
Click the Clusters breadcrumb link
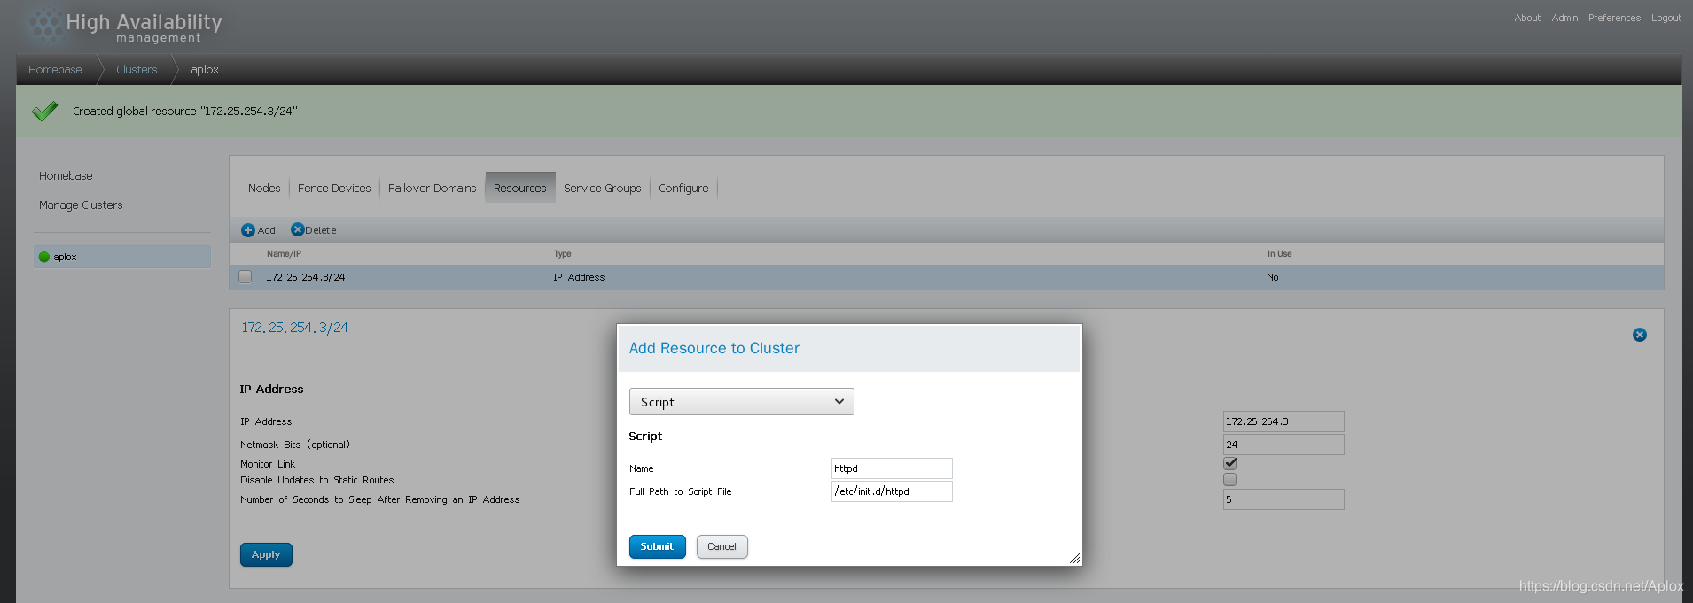[137, 69]
